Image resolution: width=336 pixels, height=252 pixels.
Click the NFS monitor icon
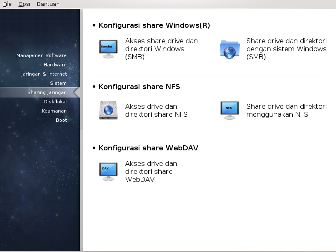coord(229,110)
